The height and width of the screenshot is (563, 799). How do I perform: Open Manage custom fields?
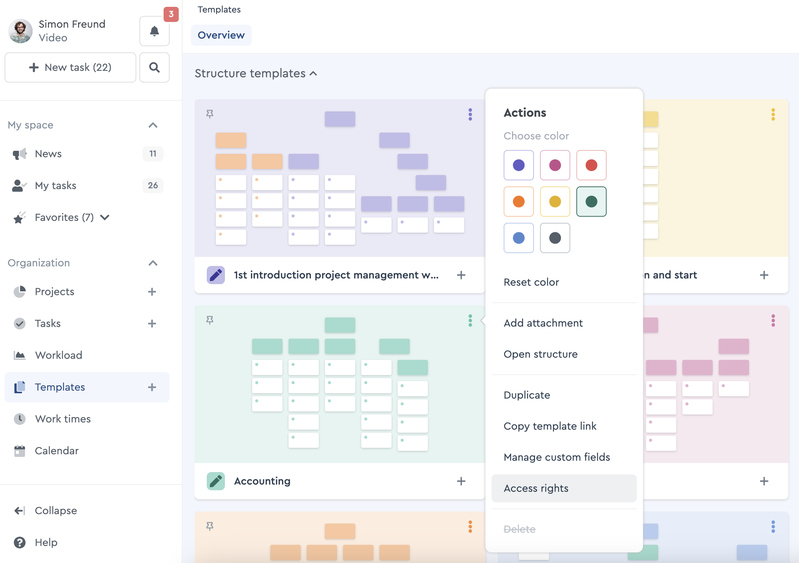(564, 457)
